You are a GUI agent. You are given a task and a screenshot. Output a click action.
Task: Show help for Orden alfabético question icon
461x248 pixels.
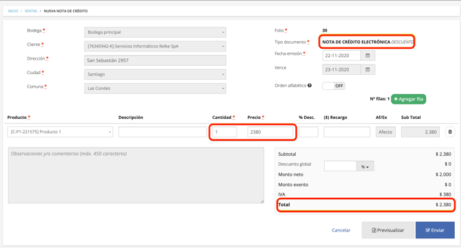pos(310,85)
